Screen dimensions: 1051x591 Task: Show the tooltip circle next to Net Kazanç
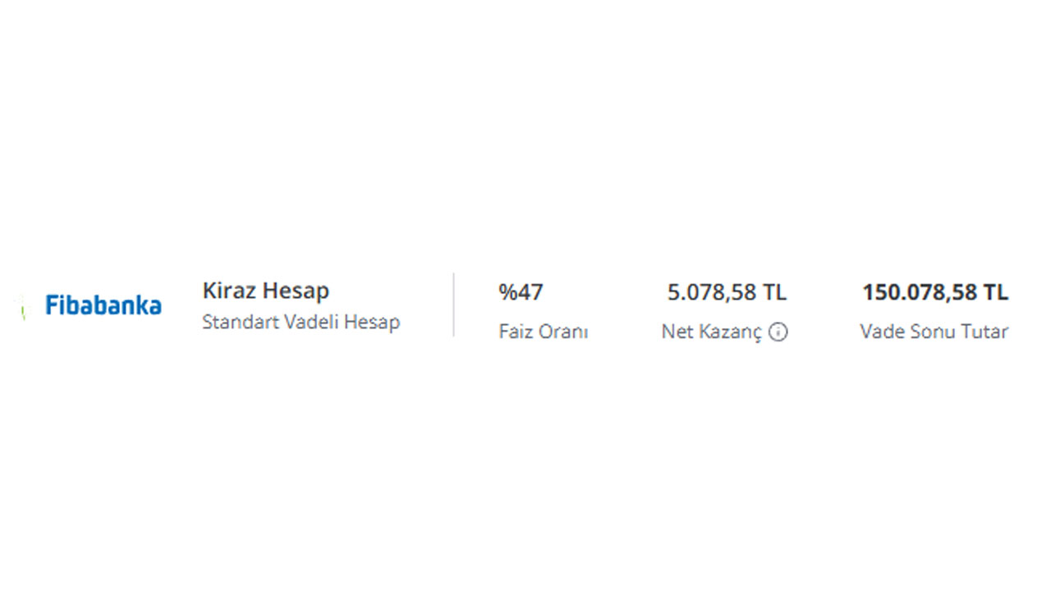(778, 332)
